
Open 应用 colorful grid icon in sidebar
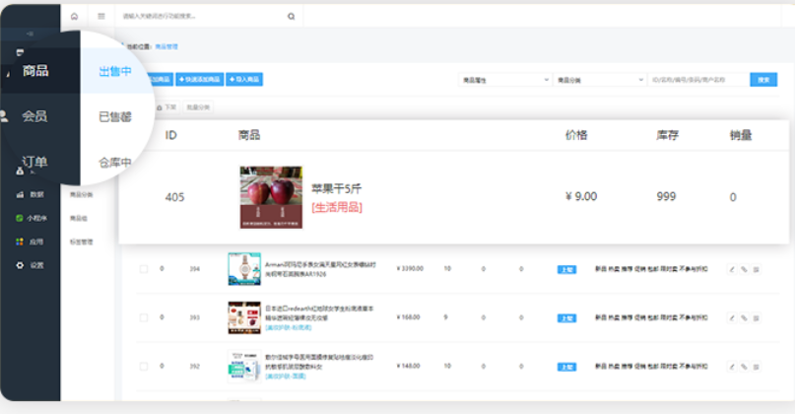tap(21, 241)
